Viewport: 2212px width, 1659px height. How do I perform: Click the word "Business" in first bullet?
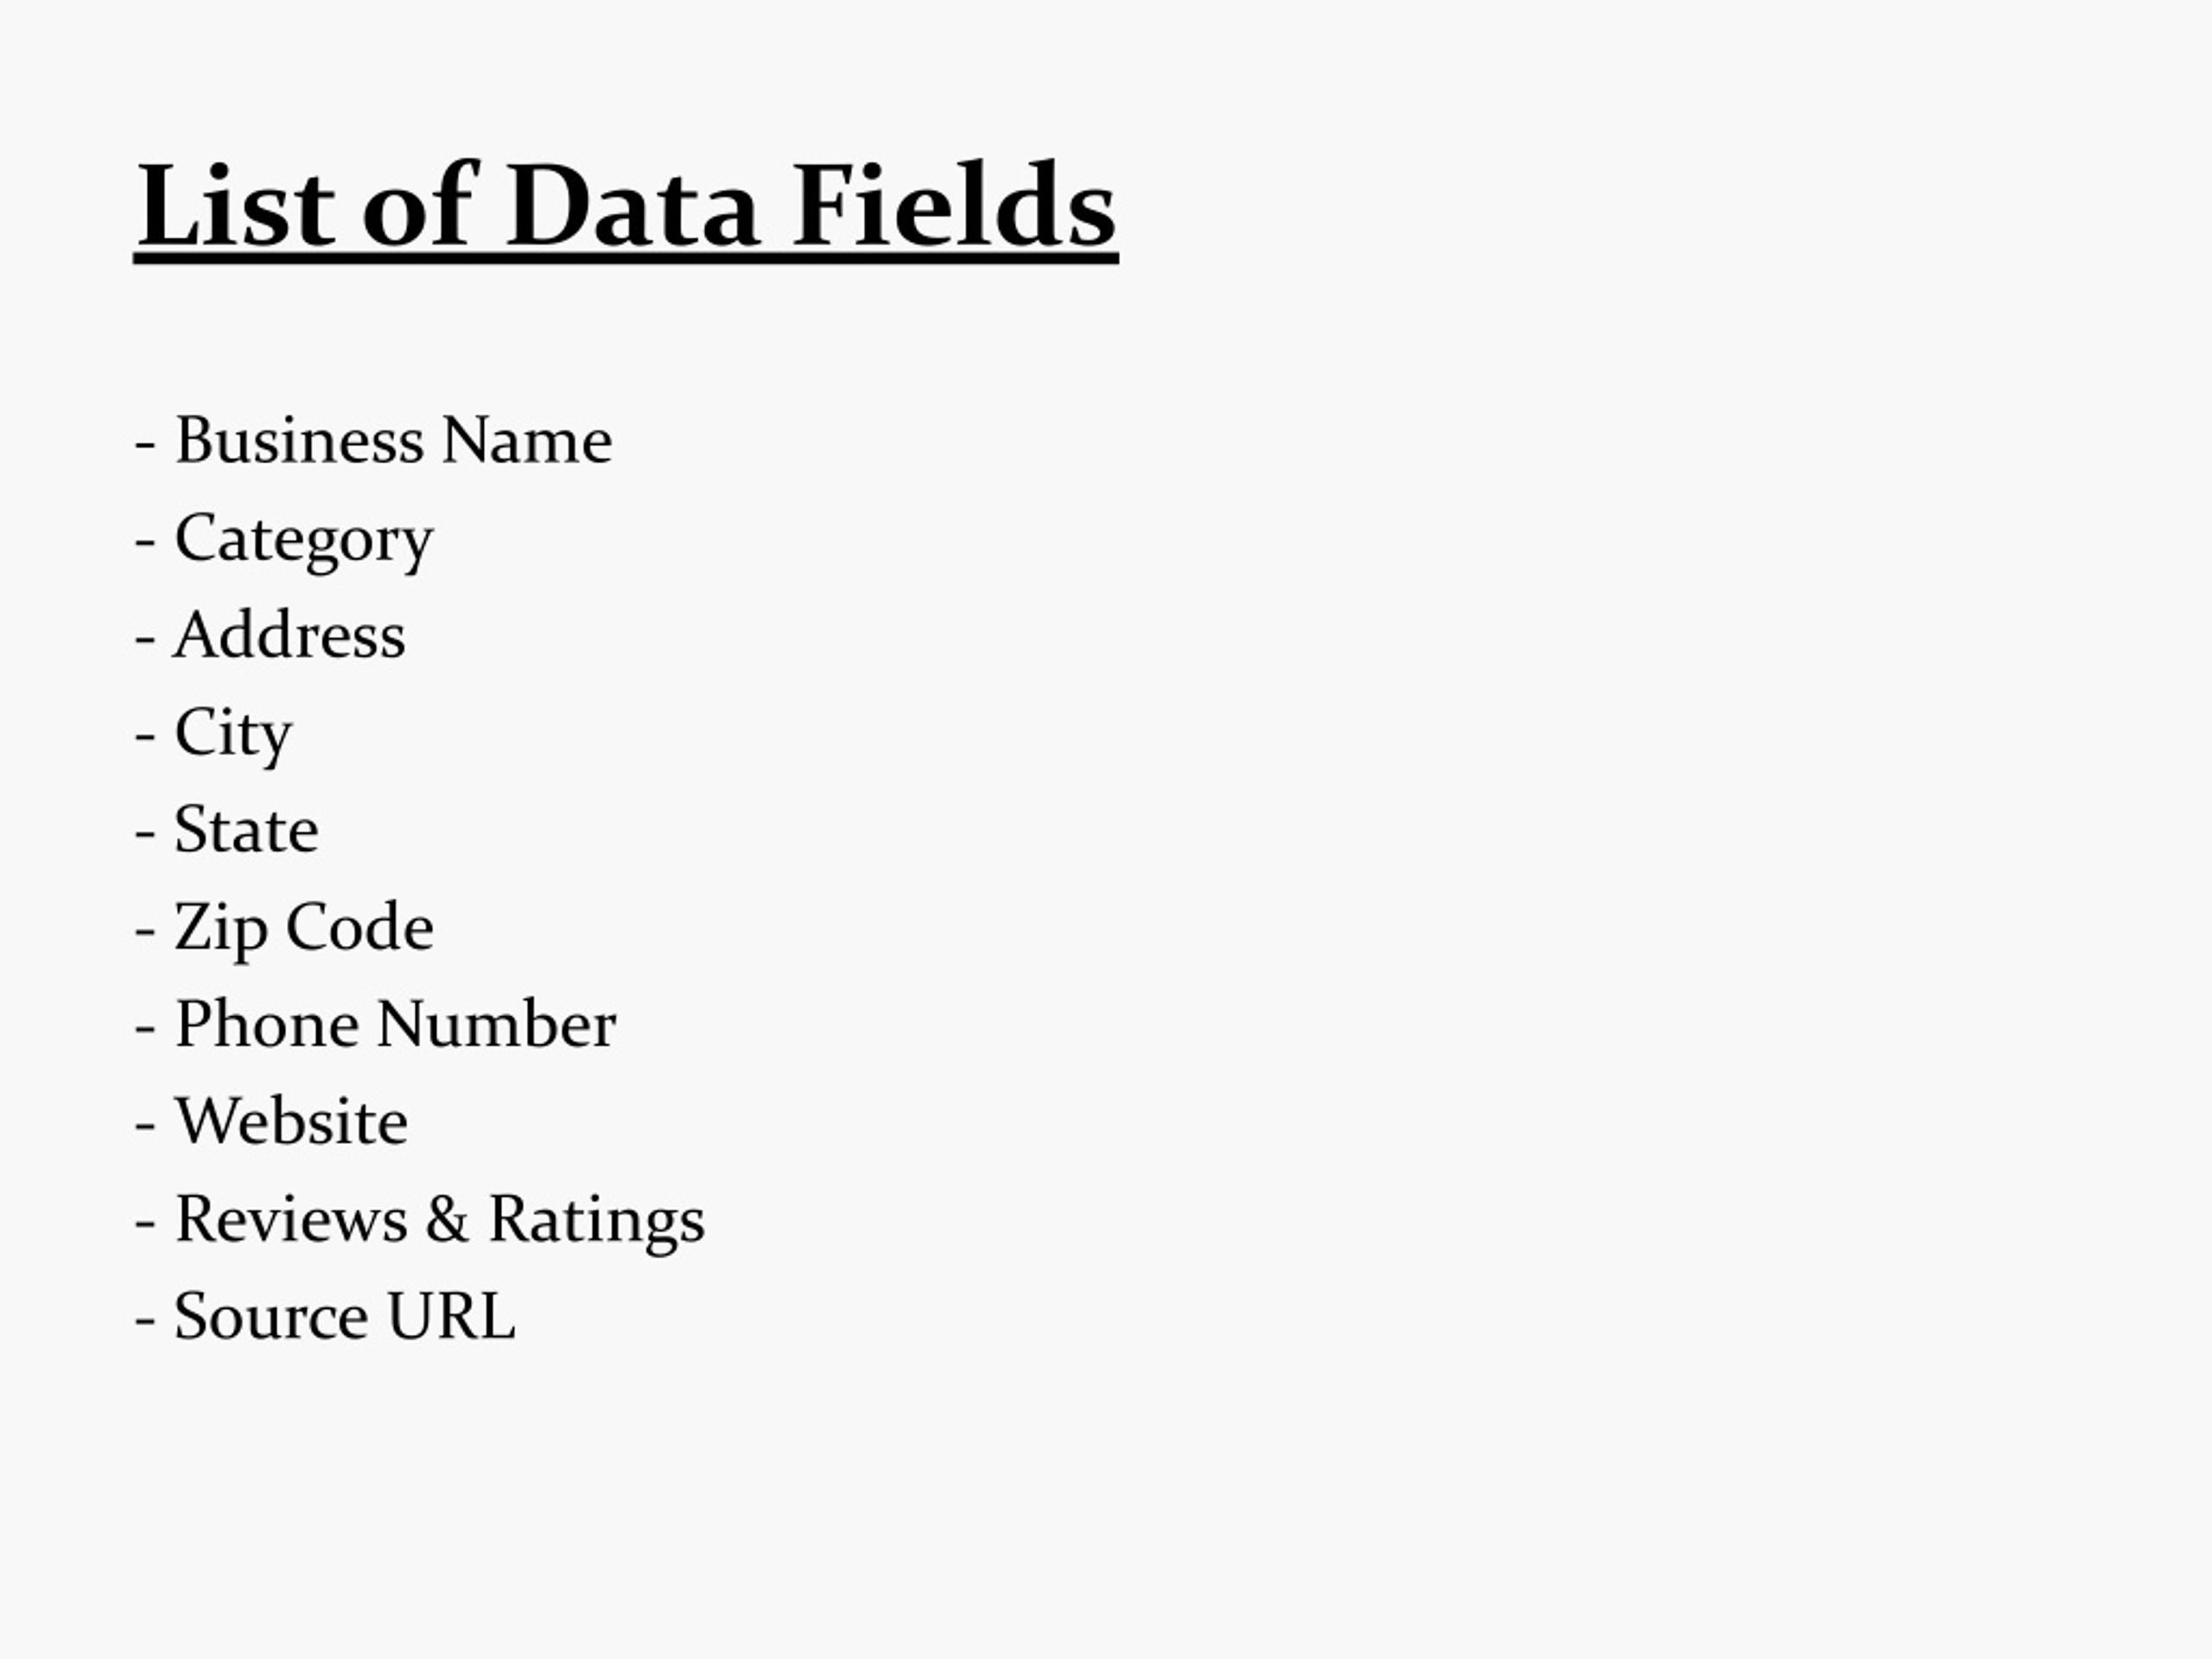click(299, 439)
